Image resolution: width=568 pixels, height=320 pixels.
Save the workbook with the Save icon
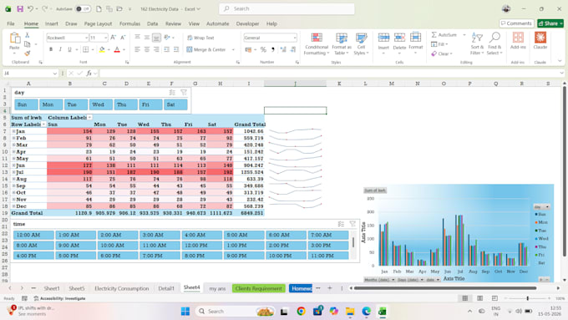point(20,8)
